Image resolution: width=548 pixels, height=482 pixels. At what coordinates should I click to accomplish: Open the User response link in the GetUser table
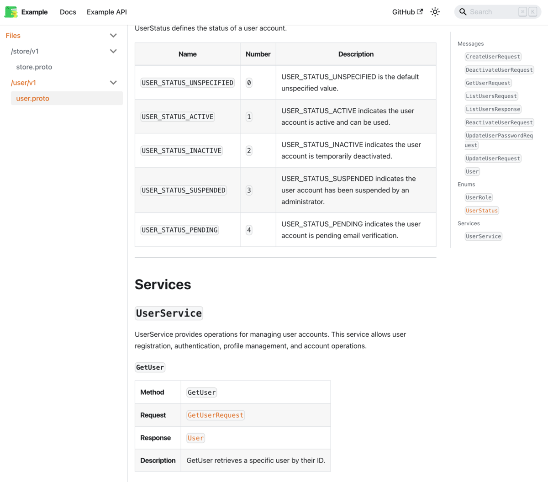coord(195,438)
